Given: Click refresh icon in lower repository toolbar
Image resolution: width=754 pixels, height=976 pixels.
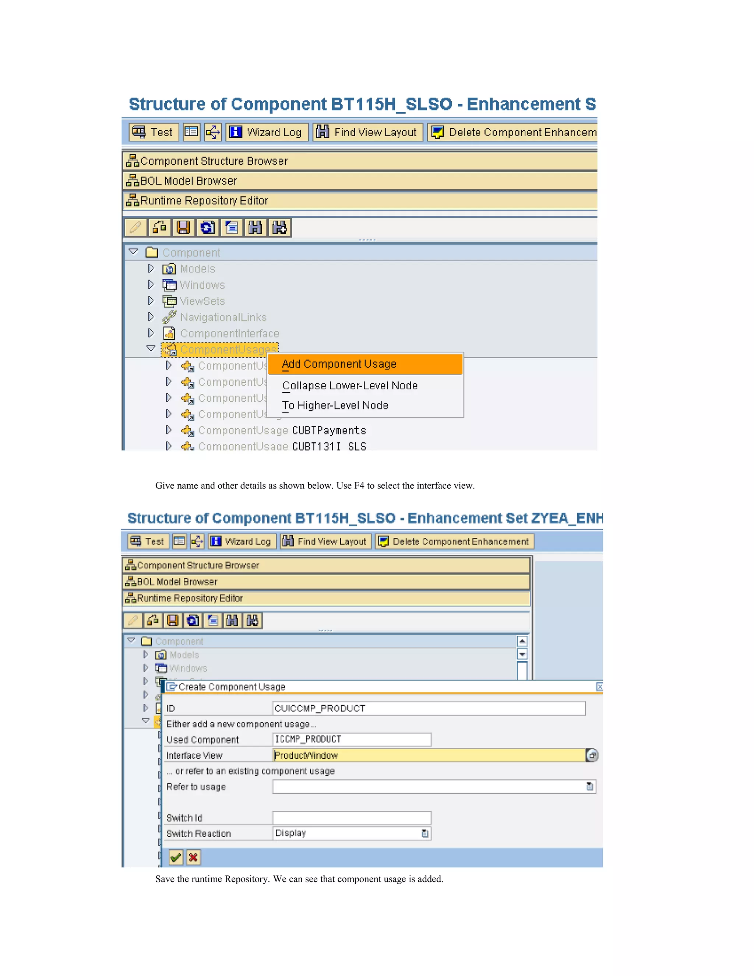Looking at the screenshot, I should coord(193,620).
